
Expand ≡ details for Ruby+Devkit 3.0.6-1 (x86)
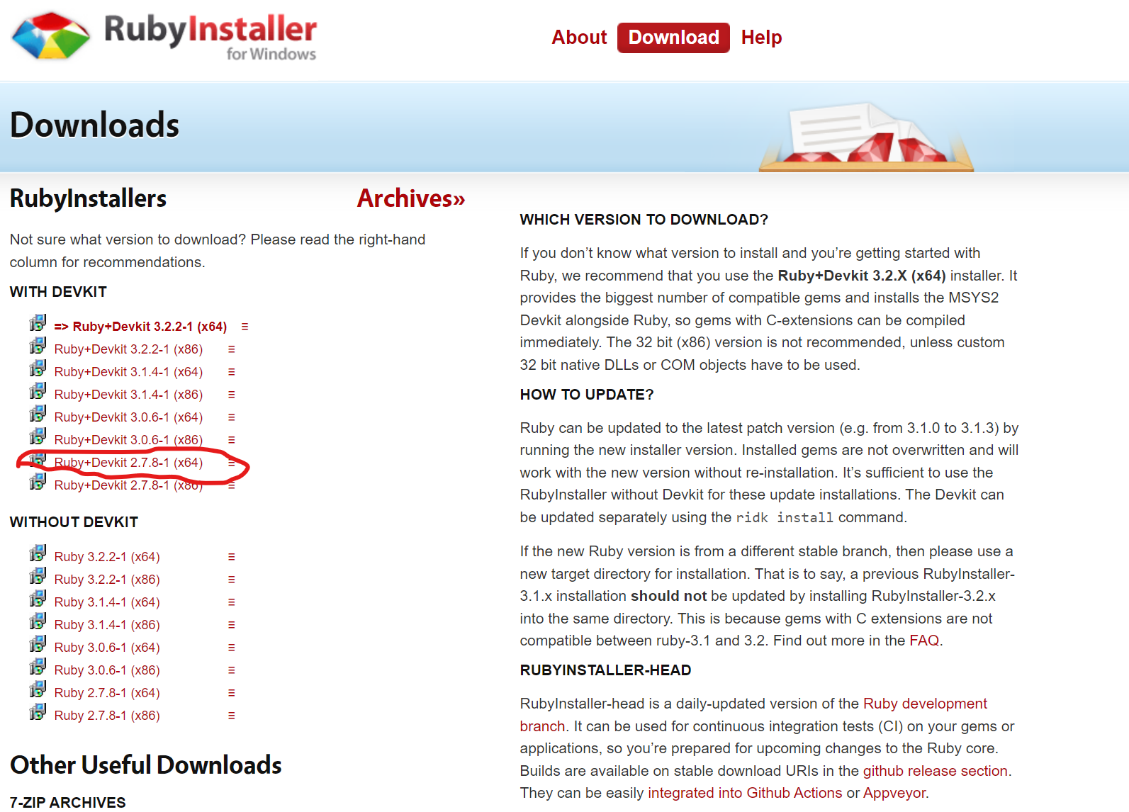[231, 440]
